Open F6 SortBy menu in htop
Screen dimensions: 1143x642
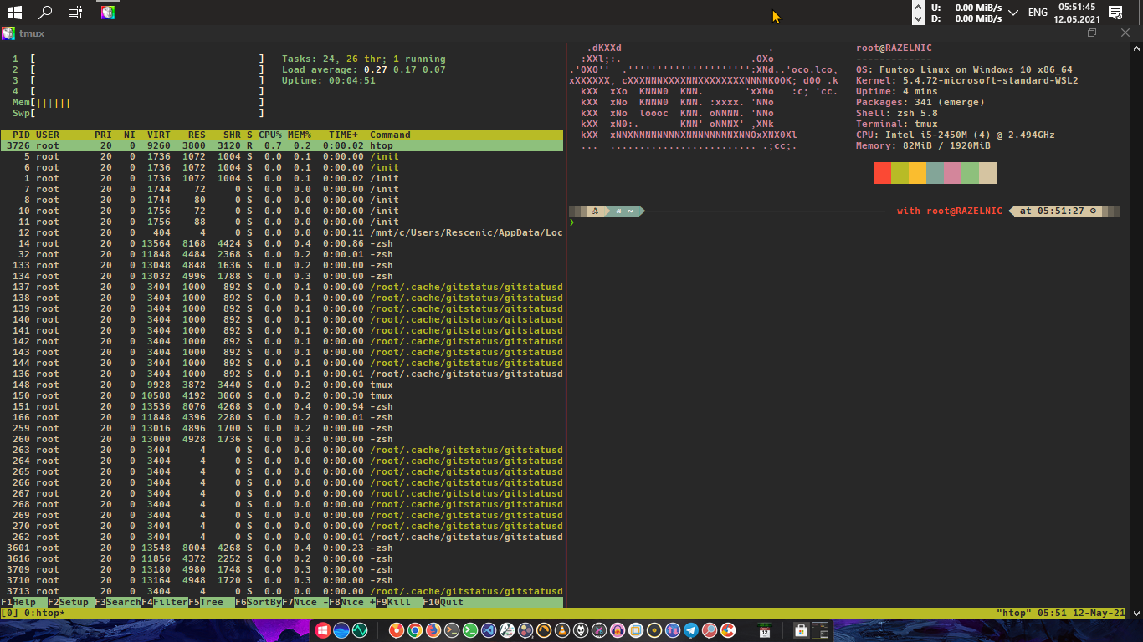coord(259,602)
